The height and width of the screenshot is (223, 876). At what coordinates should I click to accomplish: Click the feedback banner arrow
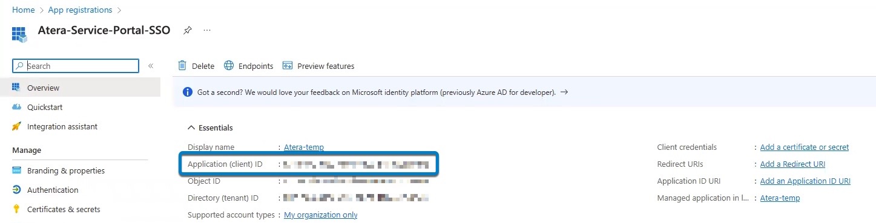pyautogui.click(x=564, y=92)
